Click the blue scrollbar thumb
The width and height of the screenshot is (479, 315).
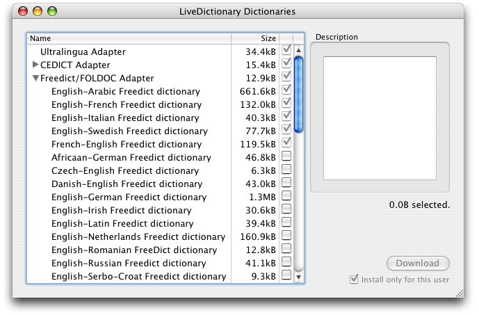pos(299,95)
